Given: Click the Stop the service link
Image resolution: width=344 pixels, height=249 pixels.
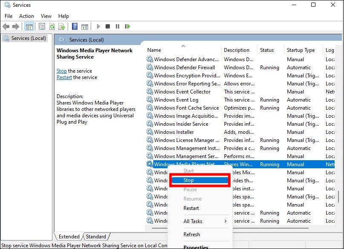Looking at the screenshot, I should [x=61, y=71].
